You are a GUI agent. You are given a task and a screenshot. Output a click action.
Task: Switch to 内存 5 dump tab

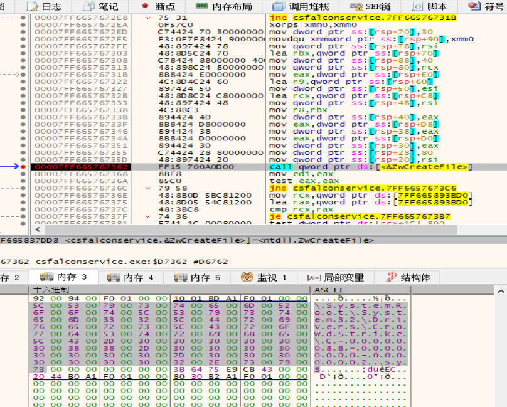tap(197, 277)
